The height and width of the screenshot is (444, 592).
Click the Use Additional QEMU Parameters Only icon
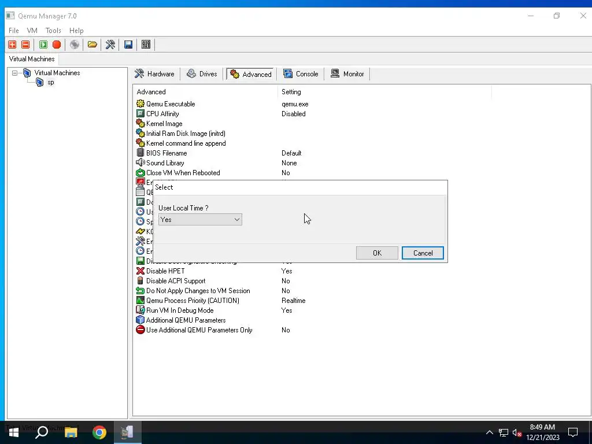140,330
